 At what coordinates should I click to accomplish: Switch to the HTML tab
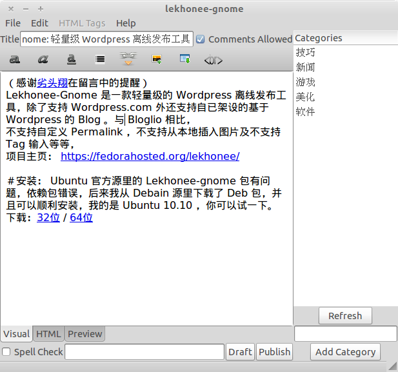pos(48,334)
